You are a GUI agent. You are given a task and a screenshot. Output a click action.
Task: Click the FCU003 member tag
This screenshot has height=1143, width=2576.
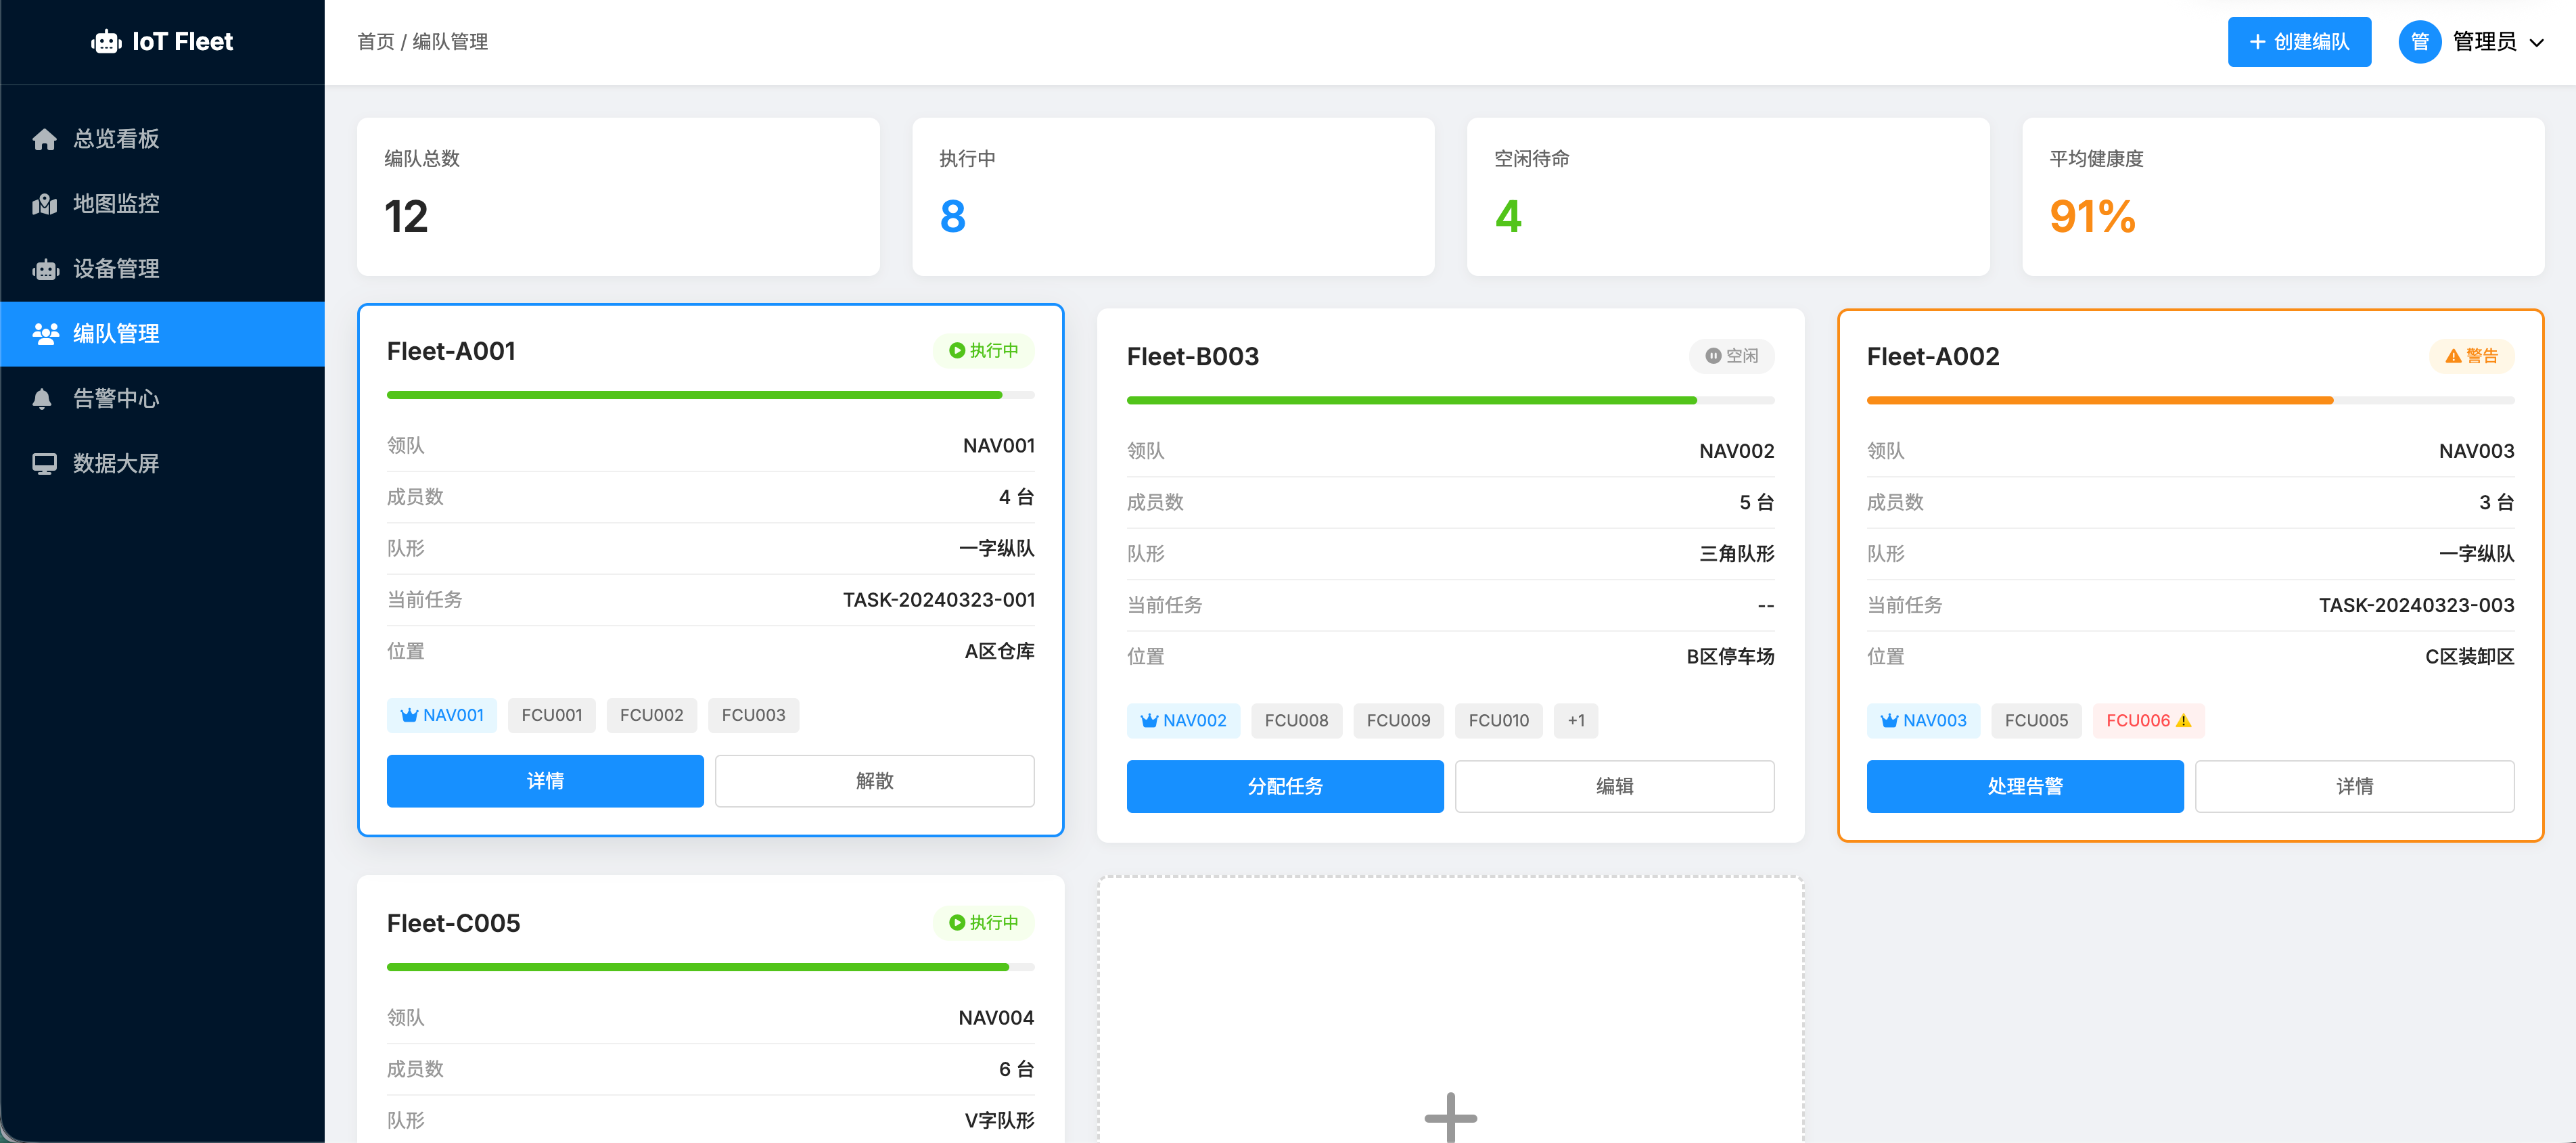point(754,715)
